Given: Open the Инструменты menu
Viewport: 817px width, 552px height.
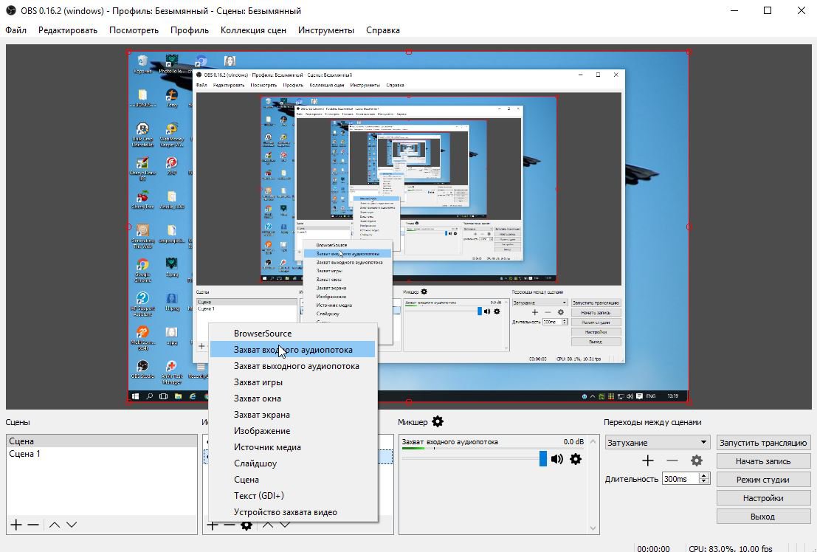Looking at the screenshot, I should 326,30.
